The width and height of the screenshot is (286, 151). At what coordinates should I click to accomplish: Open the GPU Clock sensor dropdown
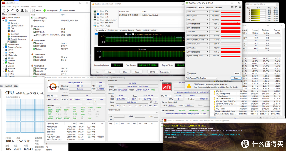point(207,12)
